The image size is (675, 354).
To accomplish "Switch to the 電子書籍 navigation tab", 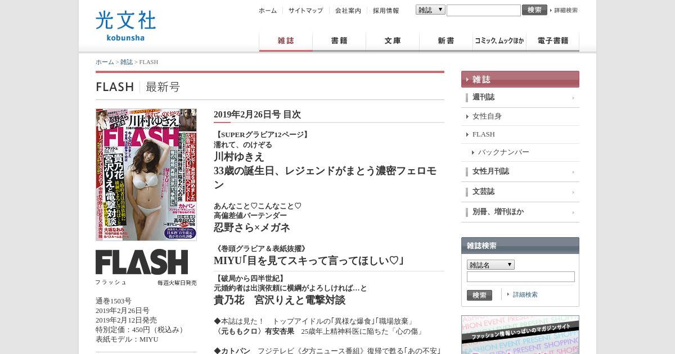I will tap(553, 42).
